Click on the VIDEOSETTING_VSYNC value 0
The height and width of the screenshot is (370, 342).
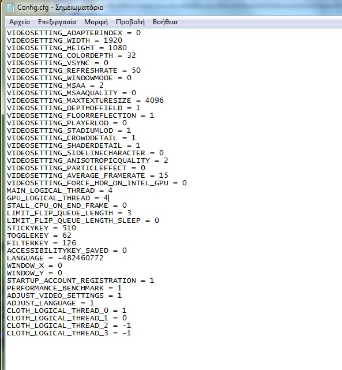point(106,63)
